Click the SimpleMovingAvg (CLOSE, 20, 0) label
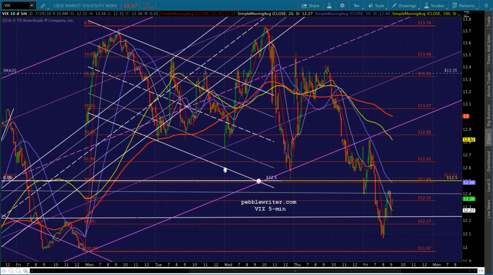The image size is (493, 275). click(x=269, y=14)
